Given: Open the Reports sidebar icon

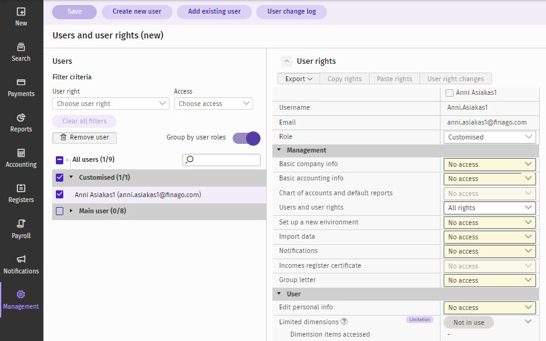Looking at the screenshot, I should 21,117.
